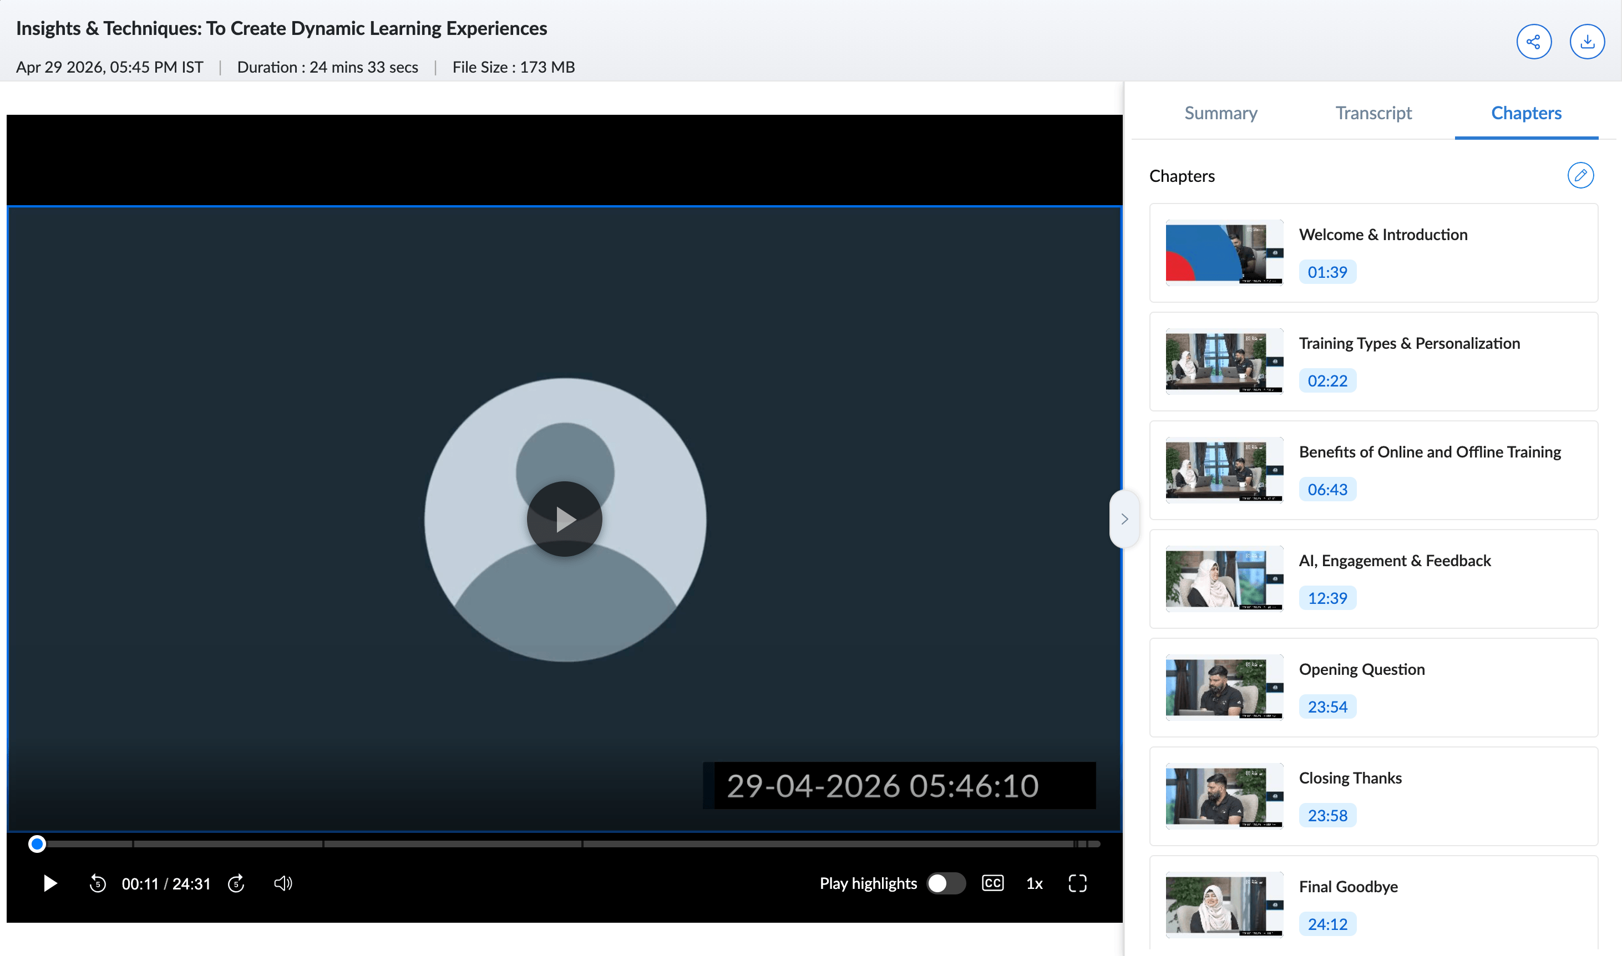Open Closing Thanks chapter thumbnail
This screenshot has height=956, width=1622.
click(x=1224, y=796)
